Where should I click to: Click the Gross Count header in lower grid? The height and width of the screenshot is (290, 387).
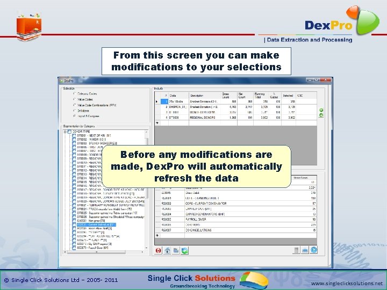pos(301,178)
